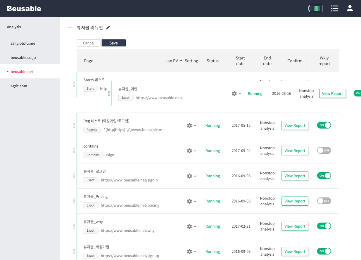Image resolution: width=361 pixels, height=260 pixels.
Task: Click the pencil icon beside 뷰저블 리뉴얼
Action: pyautogui.click(x=108, y=27)
